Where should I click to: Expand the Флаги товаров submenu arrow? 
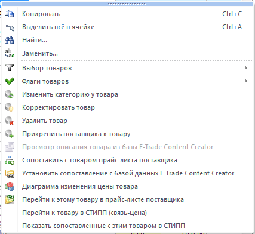pyautogui.click(x=246, y=81)
